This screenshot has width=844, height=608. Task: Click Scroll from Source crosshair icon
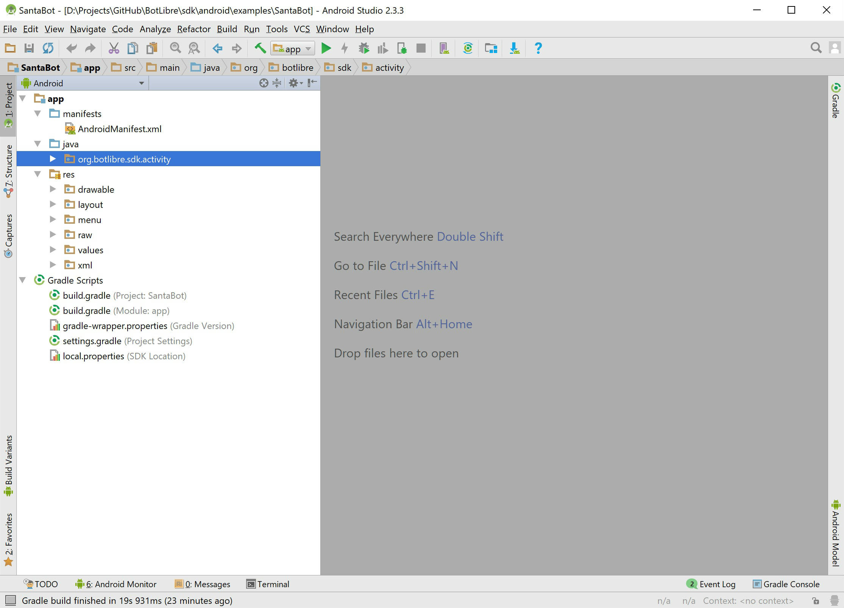(x=264, y=83)
